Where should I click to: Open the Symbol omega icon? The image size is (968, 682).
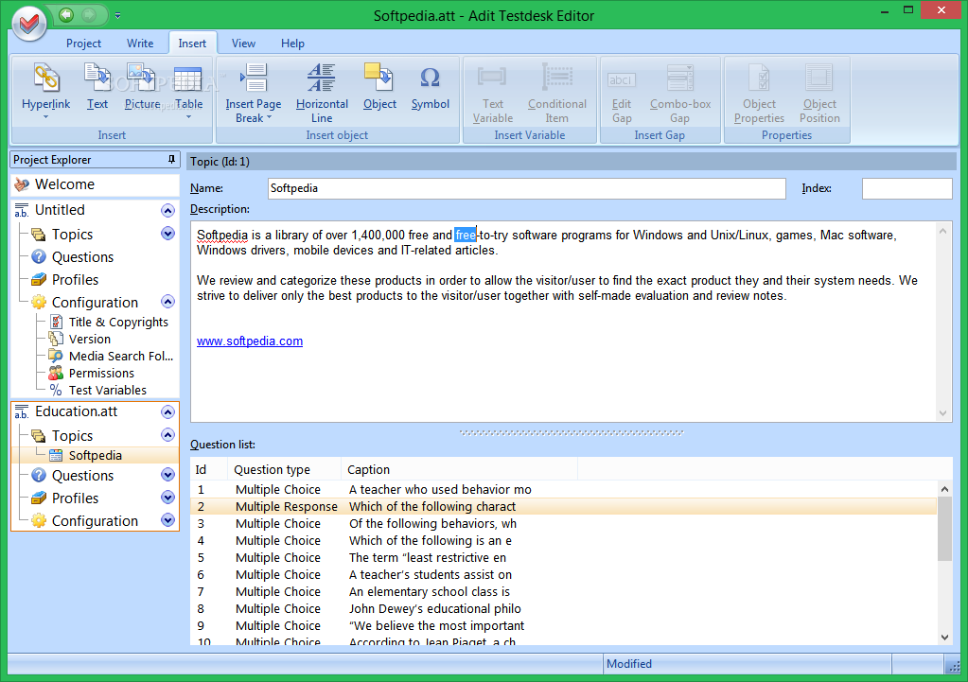tap(430, 78)
